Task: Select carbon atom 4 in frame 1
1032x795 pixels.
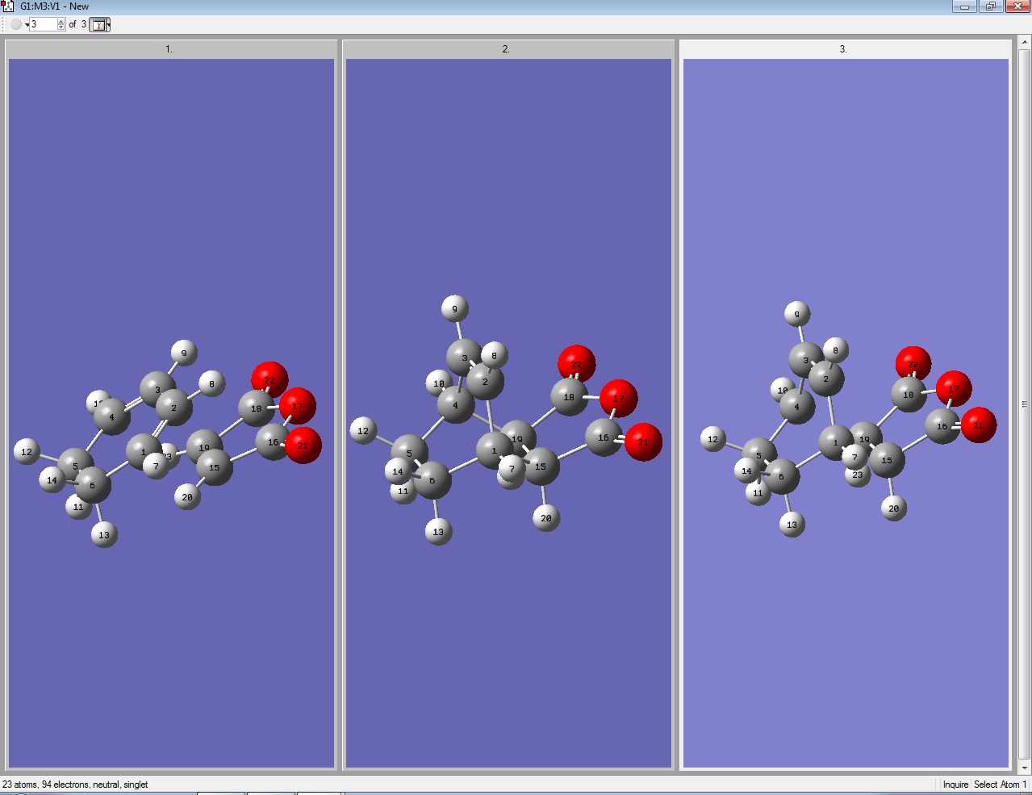Action: (x=112, y=416)
